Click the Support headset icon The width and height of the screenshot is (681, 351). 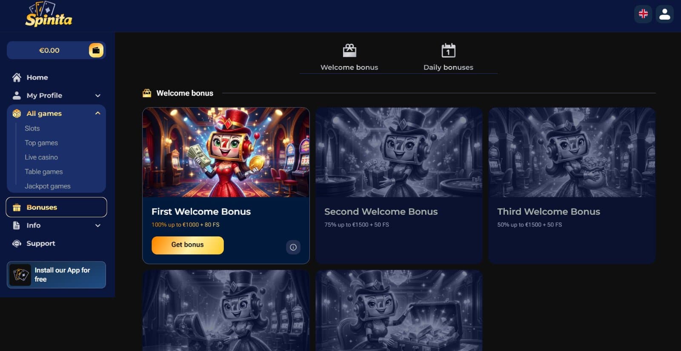(x=17, y=243)
